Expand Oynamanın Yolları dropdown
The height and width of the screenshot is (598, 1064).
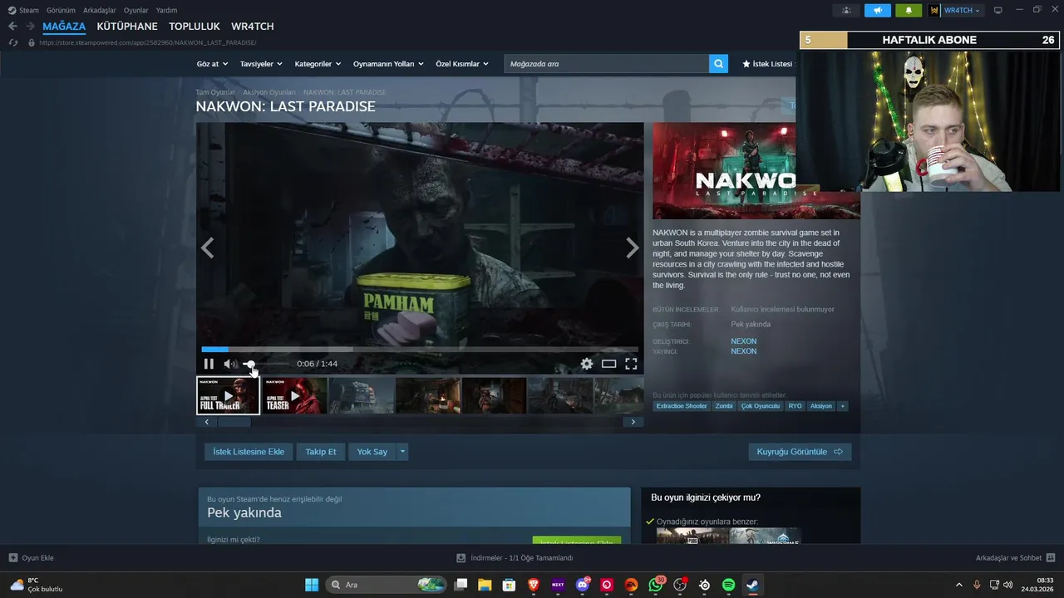388,64
